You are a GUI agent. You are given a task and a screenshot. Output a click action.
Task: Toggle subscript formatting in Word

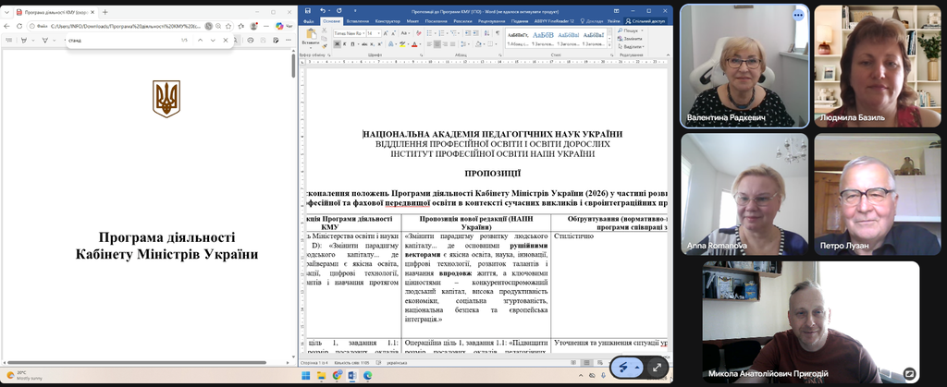pyautogui.click(x=372, y=44)
